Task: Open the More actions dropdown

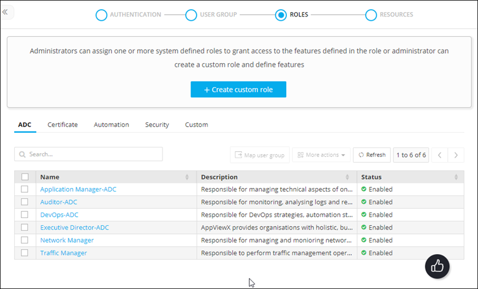Action: click(321, 155)
